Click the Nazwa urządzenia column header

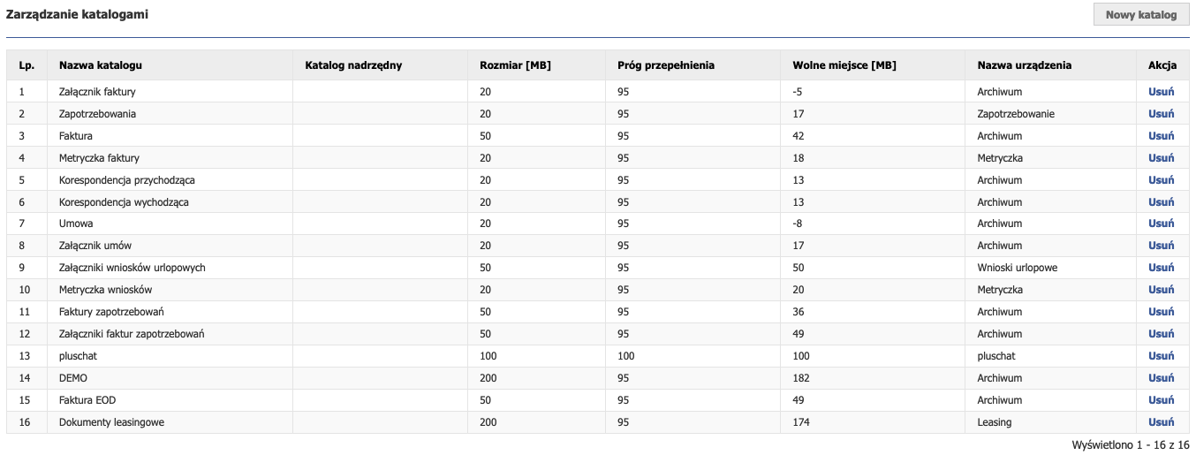(1025, 65)
